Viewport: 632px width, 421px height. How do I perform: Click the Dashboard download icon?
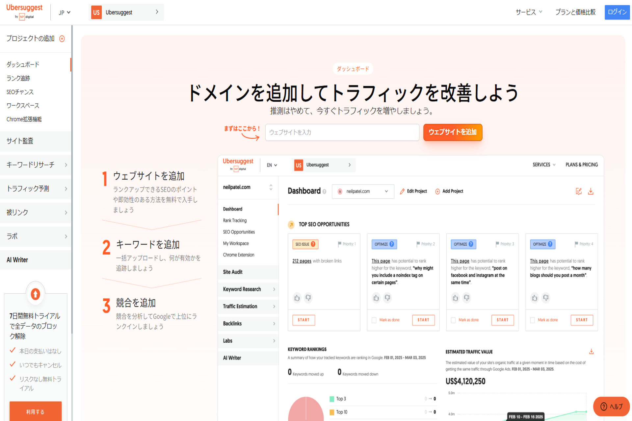pyautogui.click(x=591, y=191)
